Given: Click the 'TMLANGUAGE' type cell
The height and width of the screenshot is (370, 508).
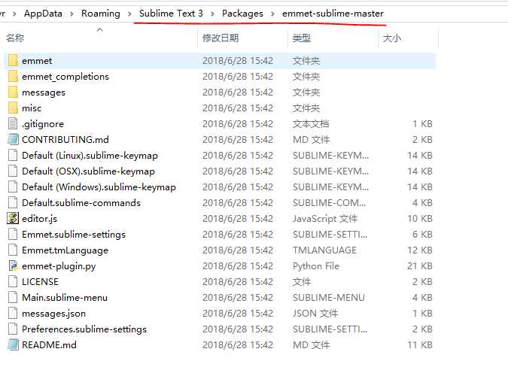Looking at the screenshot, I should (x=324, y=250).
